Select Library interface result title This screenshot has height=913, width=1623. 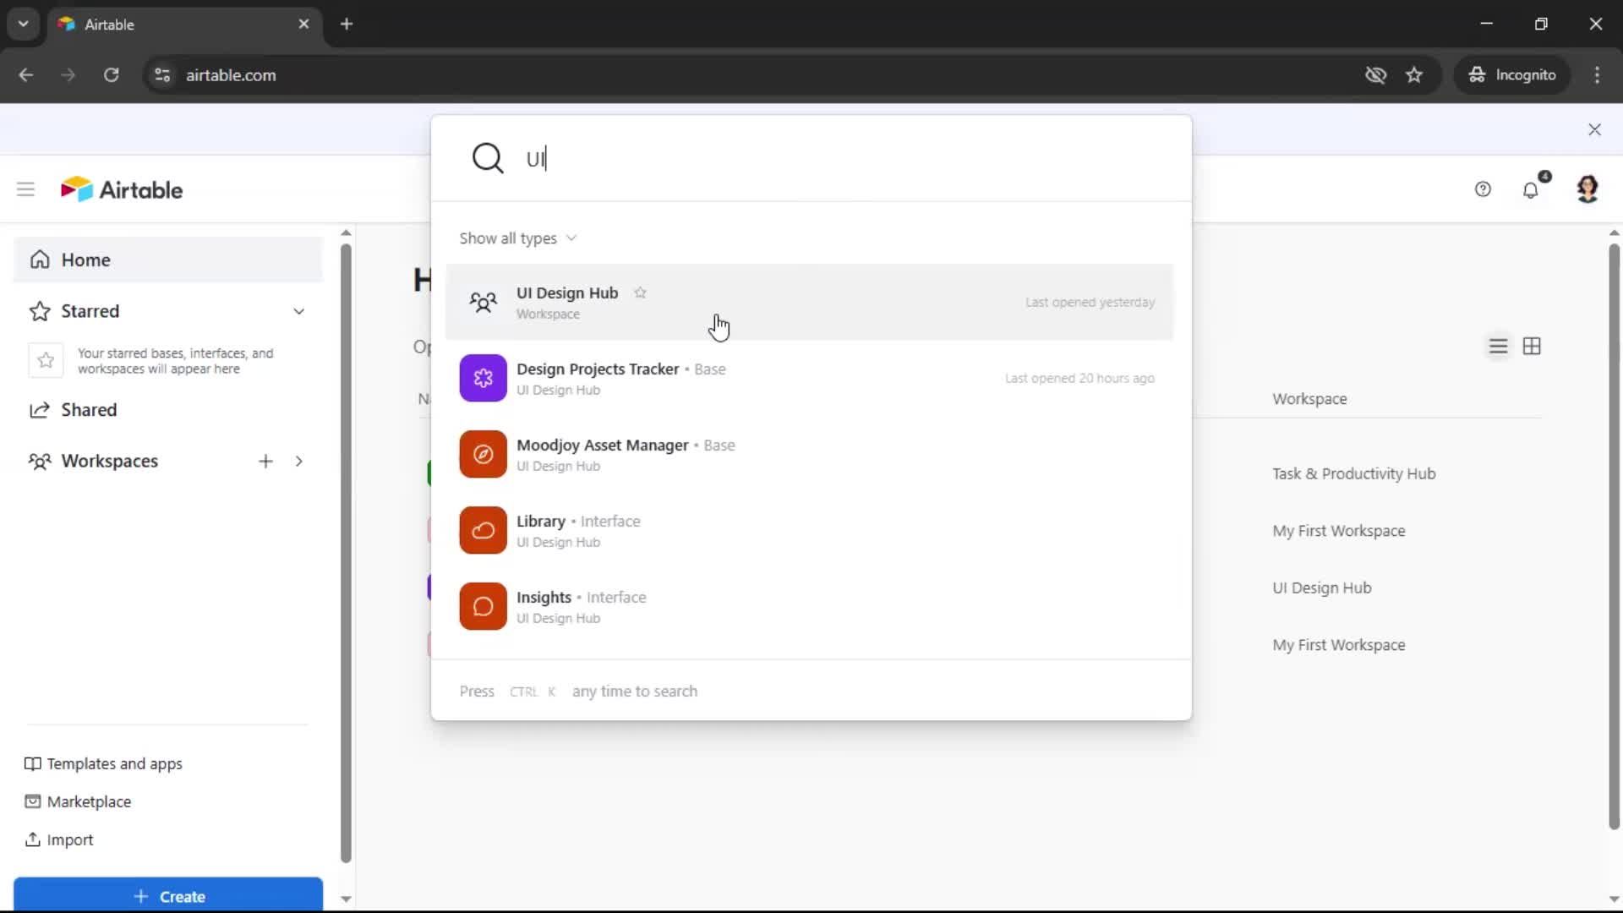tap(540, 521)
